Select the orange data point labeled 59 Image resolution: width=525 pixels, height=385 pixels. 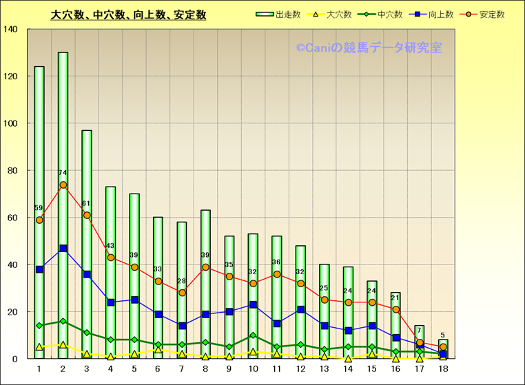(x=39, y=220)
